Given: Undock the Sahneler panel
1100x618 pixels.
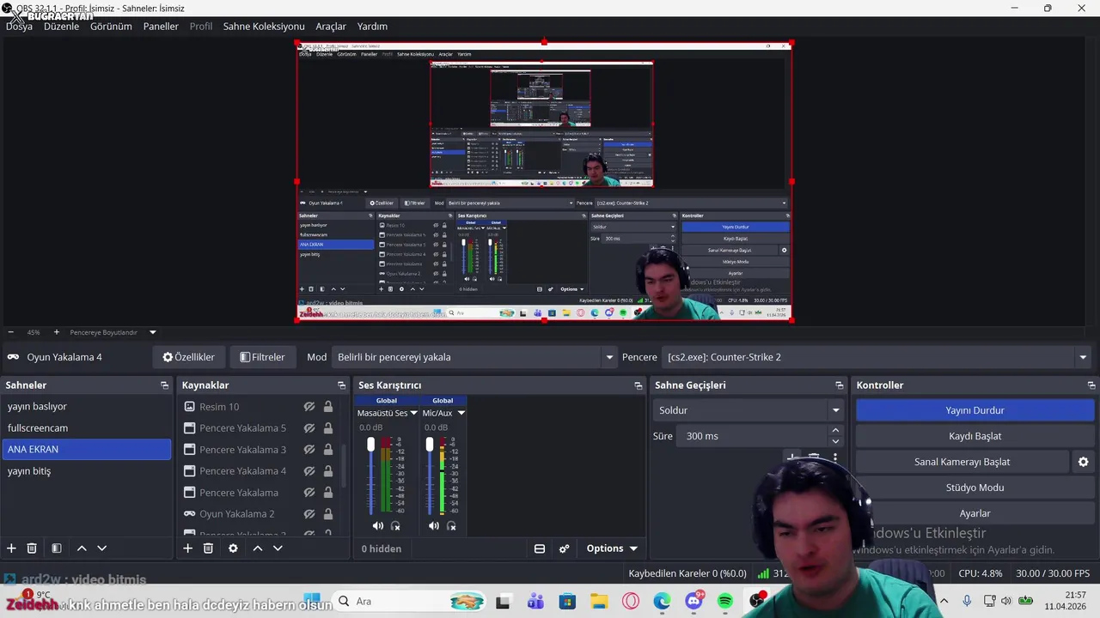Looking at the screenshot, I should point(165,385).
